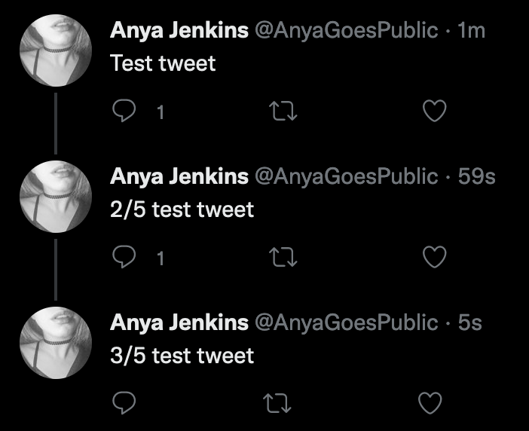The height and width of the screenshot is (431, 529).
Task: Like the first "Test tweet"
Action: coord(433,112)
